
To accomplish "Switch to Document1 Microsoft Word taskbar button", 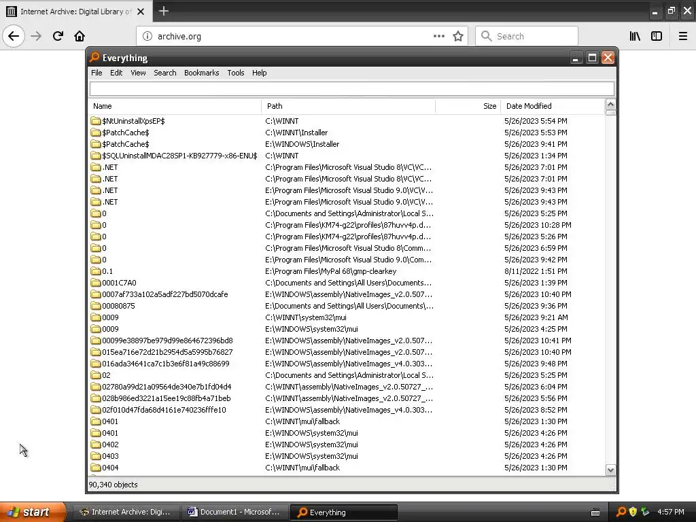I will point(234,512).
